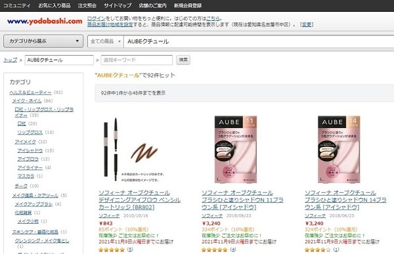Select リップグロス category

tap(30, 132)
